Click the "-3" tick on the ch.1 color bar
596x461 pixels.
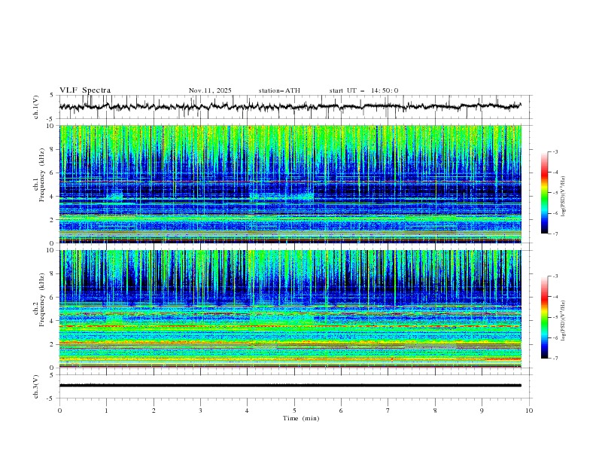(x=555, y=152)
